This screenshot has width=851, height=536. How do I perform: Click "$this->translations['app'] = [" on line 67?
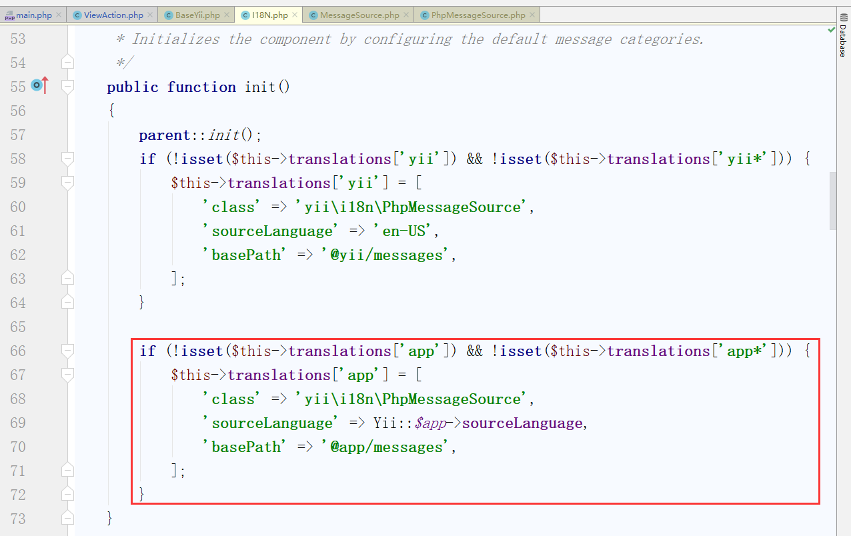[296, 375]
